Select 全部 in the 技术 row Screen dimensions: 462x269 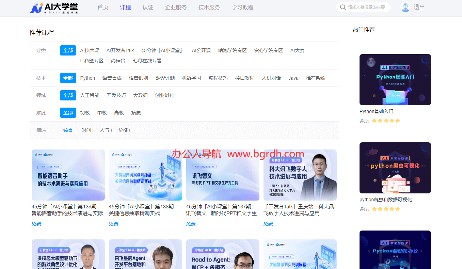pos(68,78)
